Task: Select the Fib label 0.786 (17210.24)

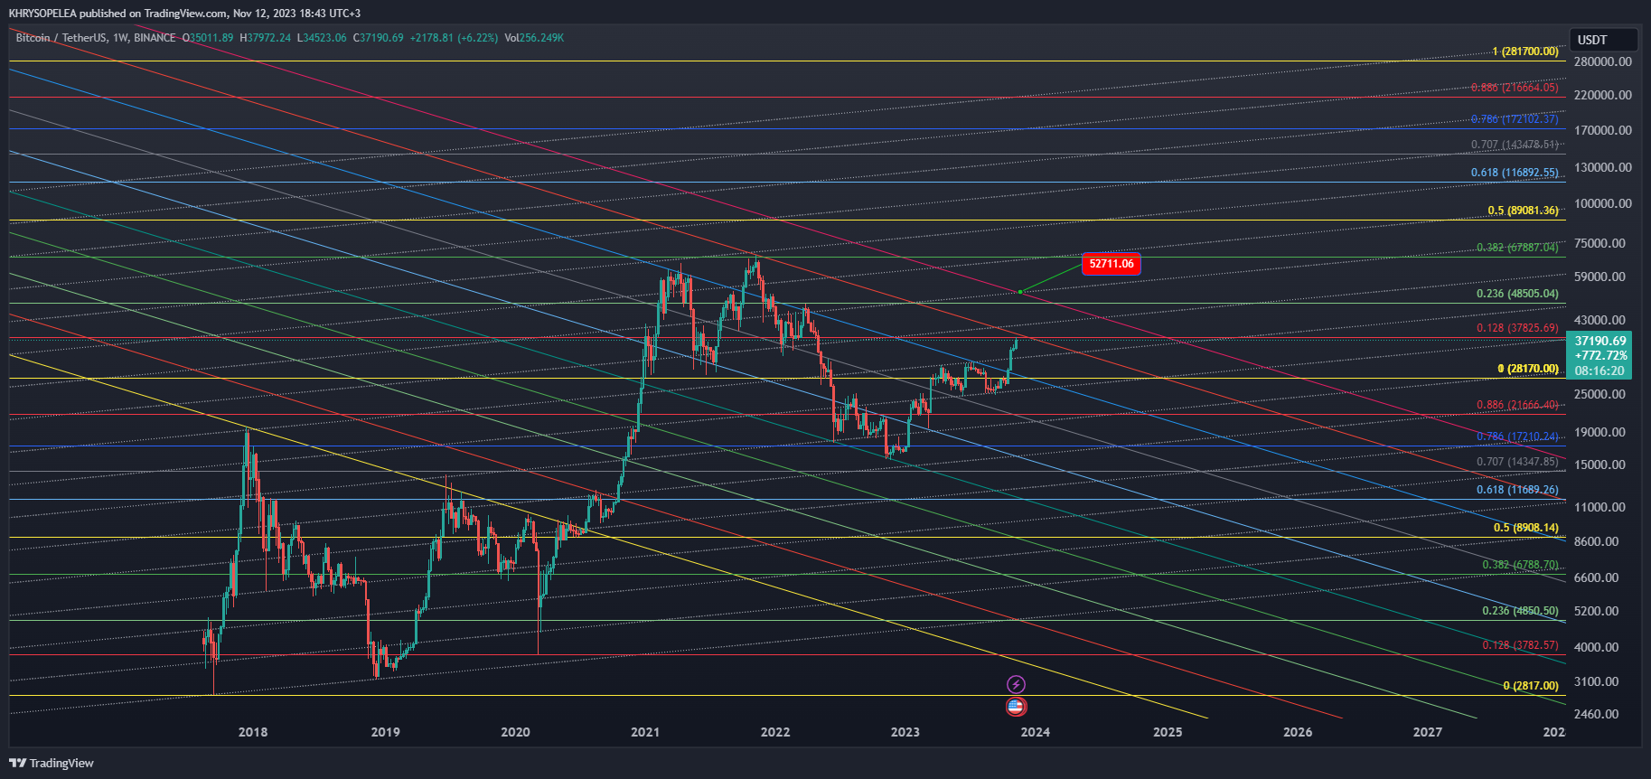Action: click(1518, 436)
